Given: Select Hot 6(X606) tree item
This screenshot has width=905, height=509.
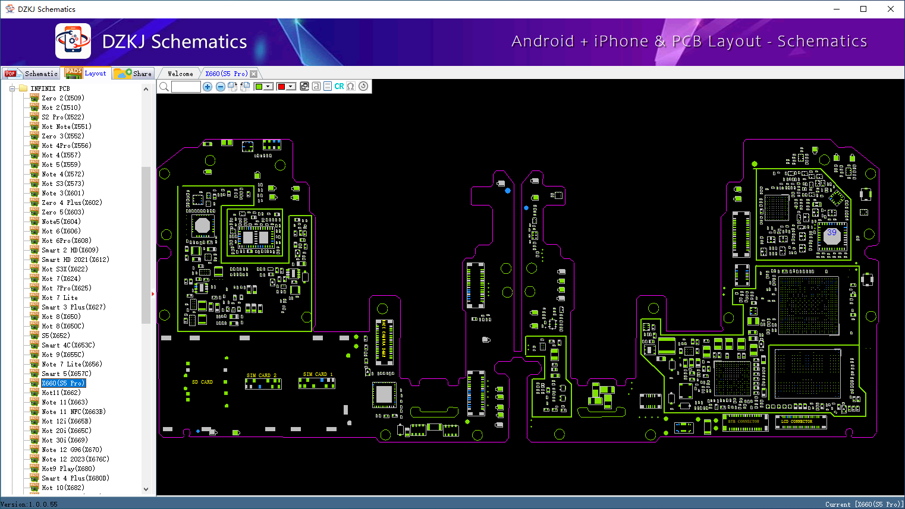Looking at the screenshot, I should tap(61, 231).
